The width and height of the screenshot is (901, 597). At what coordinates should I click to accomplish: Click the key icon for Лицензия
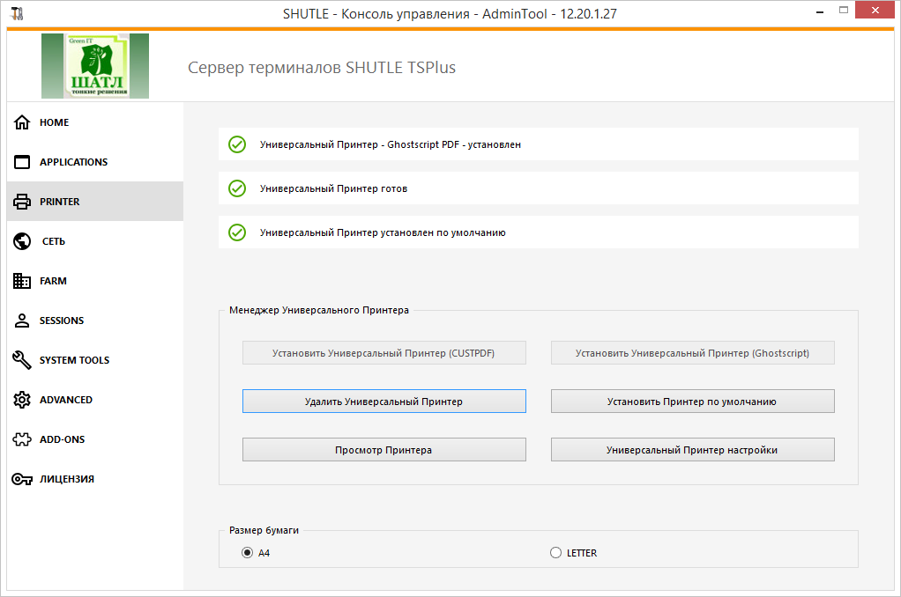click(x=22, y=479)
